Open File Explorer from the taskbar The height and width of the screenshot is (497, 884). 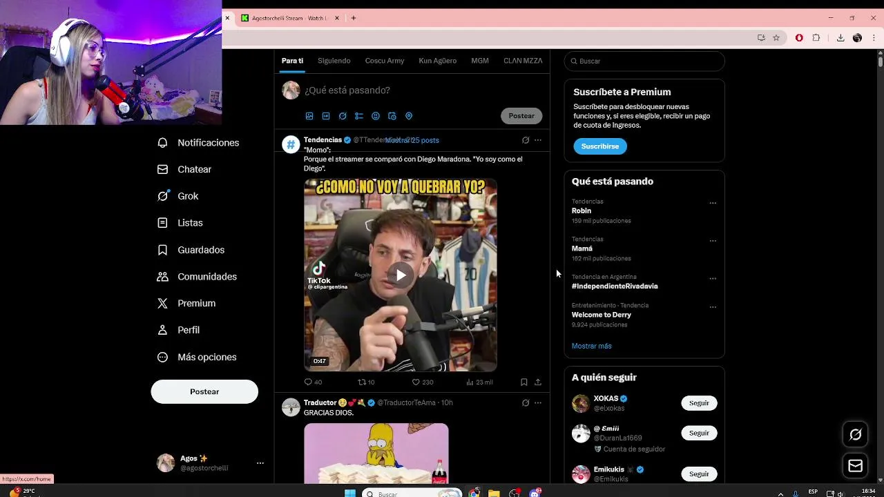[494, 493]
